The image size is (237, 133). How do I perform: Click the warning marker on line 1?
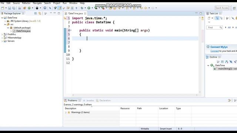[x=65, y=18]
